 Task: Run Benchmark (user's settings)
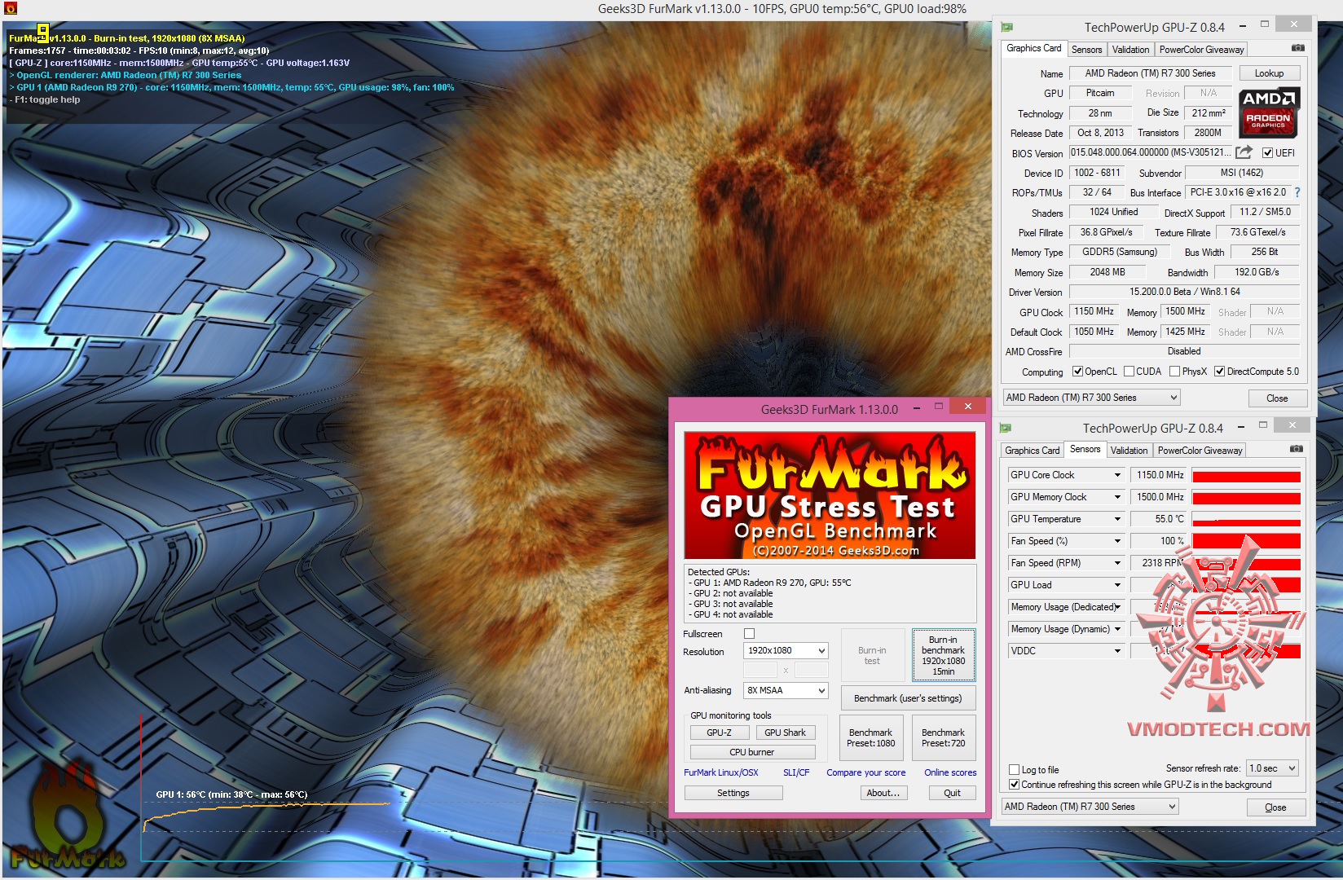click(908, 698)
